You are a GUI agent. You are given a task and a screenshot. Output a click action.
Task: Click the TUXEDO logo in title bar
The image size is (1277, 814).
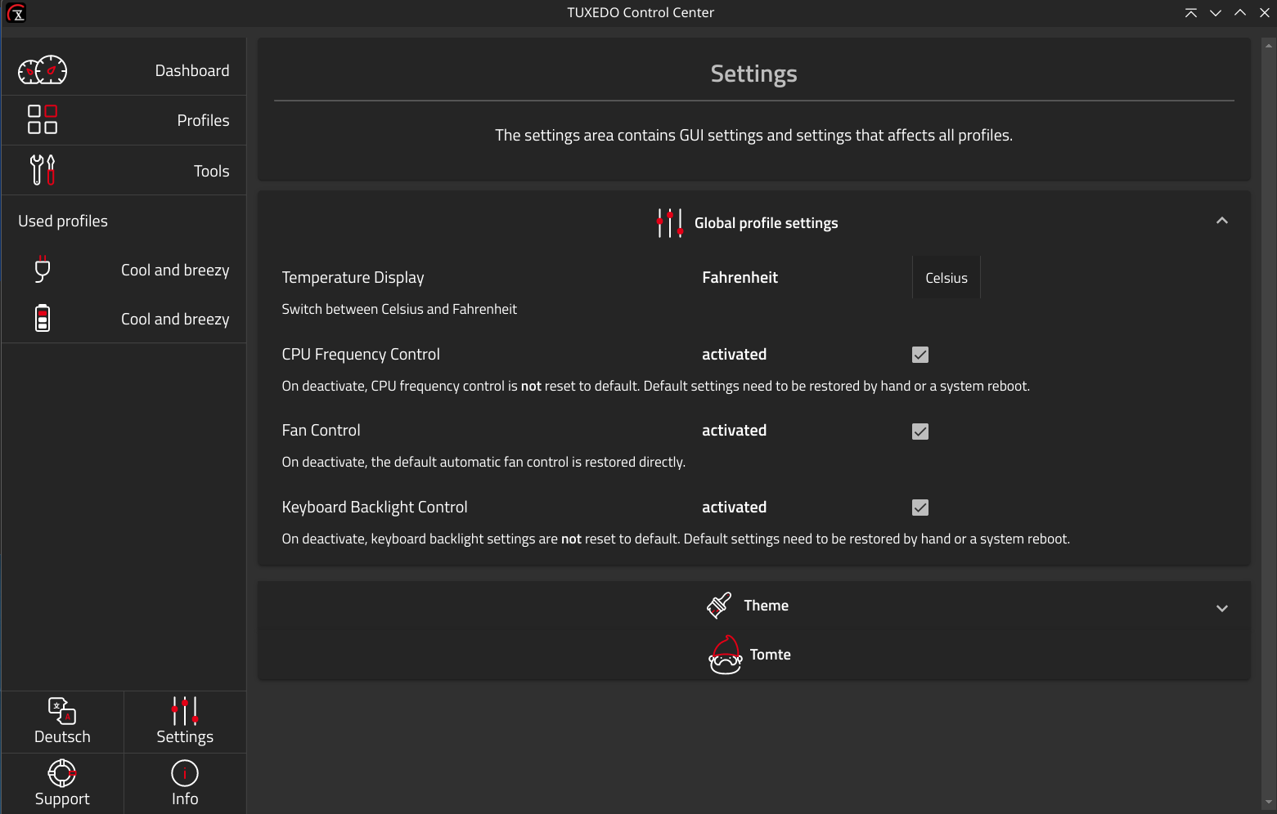(x=16, y=12)
